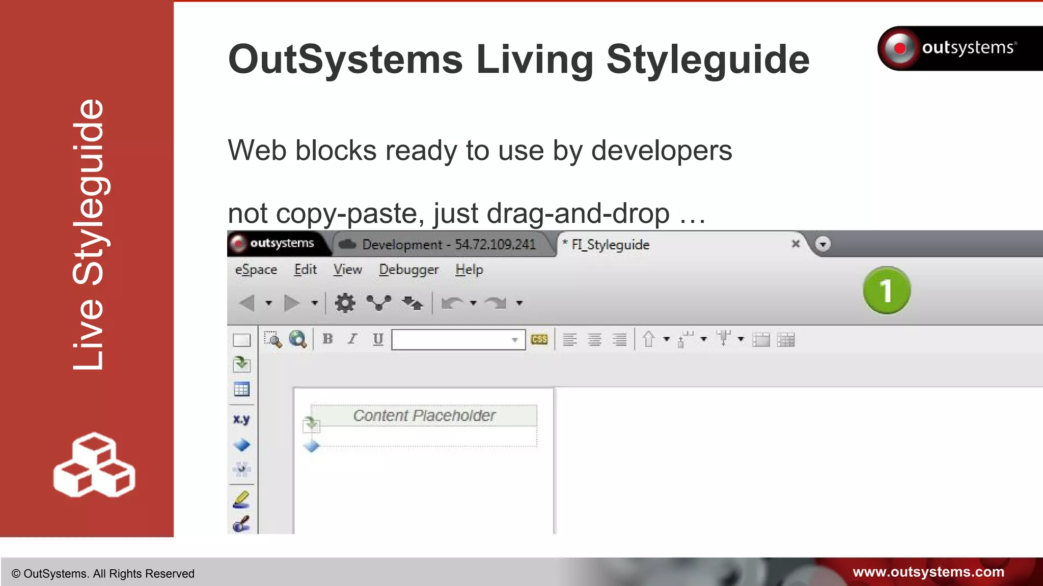
Task: Click the table layout icon with header
Action: (x=761, y=340)
